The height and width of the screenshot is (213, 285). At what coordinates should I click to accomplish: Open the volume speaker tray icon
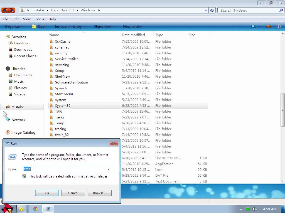(254, 209)
